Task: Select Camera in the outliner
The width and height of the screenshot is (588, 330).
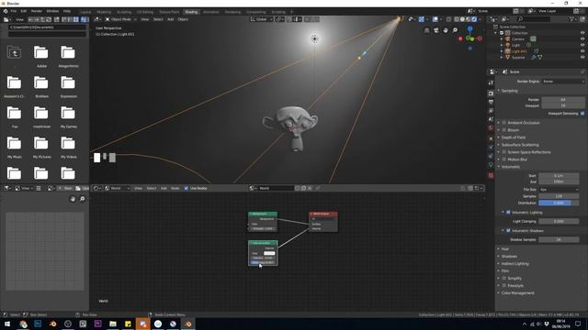Action: [x=518, y=38]
